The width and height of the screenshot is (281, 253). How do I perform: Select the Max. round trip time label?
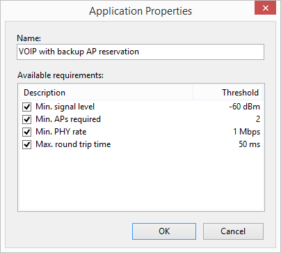pos(73,144)
